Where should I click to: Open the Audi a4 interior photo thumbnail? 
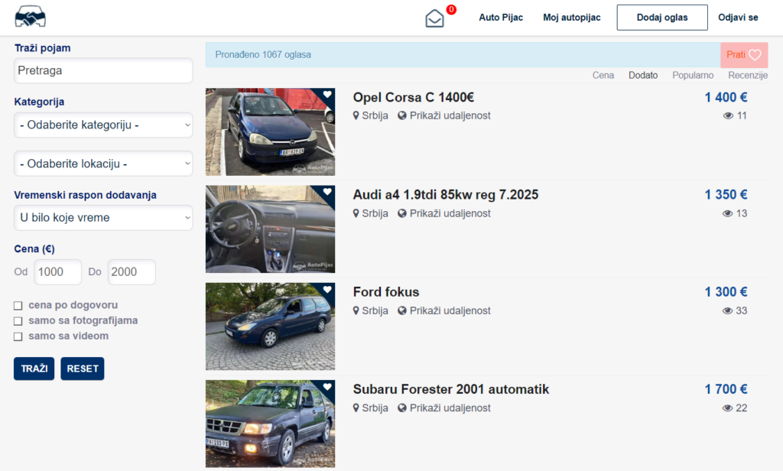[x=270, y=229]
